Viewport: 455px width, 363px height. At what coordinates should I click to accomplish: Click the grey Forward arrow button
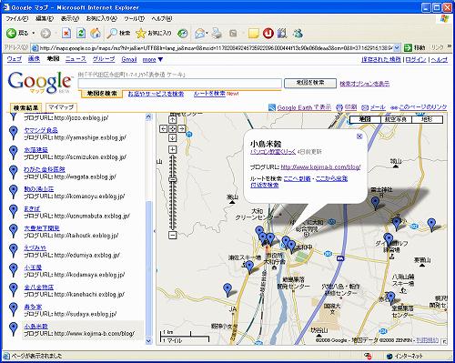[45, 33]
